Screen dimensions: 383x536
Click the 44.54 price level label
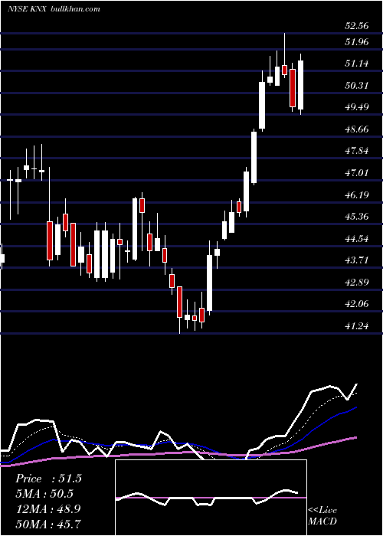pos(357,239)
